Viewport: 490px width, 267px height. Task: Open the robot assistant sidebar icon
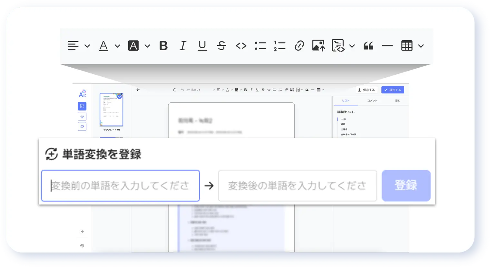(x=82, y=116)
